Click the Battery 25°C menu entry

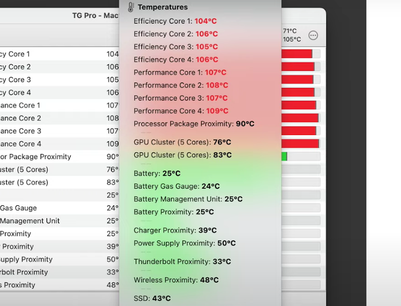156,173
